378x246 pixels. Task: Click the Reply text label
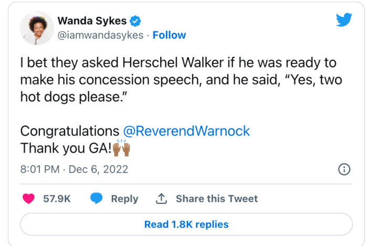pyautogui.click(x=124, y=199)
